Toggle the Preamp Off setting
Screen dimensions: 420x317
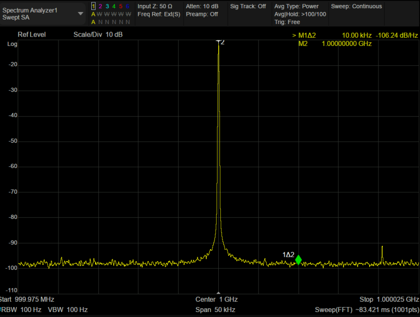[x=202, y=14]
